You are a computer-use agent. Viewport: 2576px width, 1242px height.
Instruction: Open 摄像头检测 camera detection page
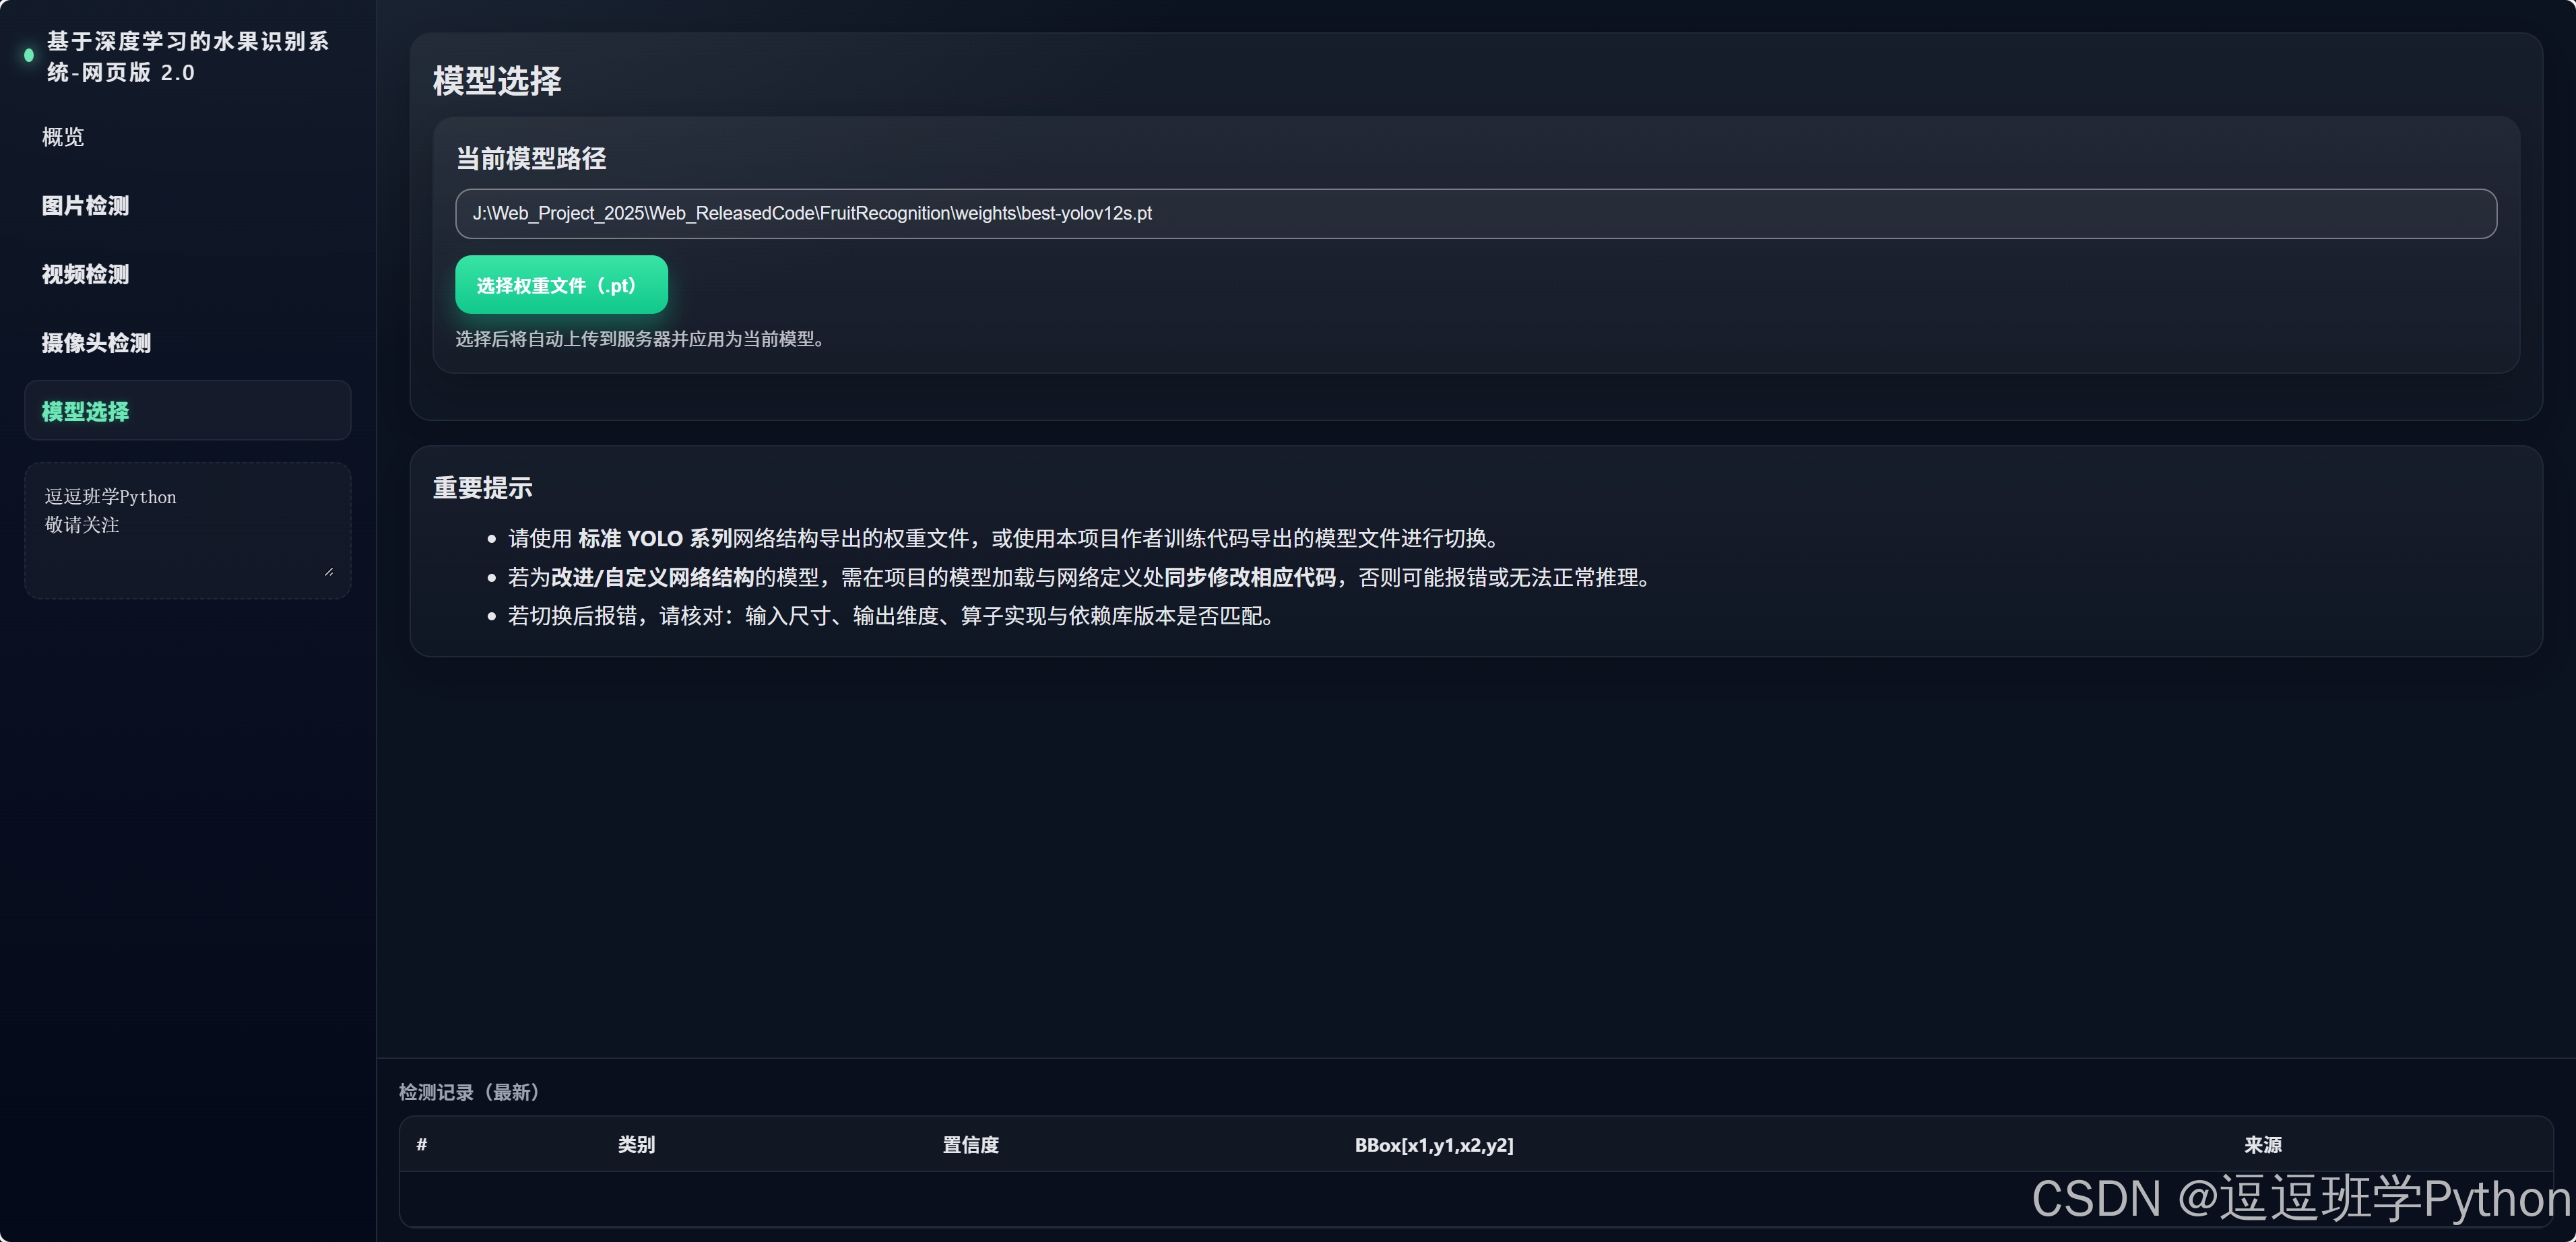96,343
